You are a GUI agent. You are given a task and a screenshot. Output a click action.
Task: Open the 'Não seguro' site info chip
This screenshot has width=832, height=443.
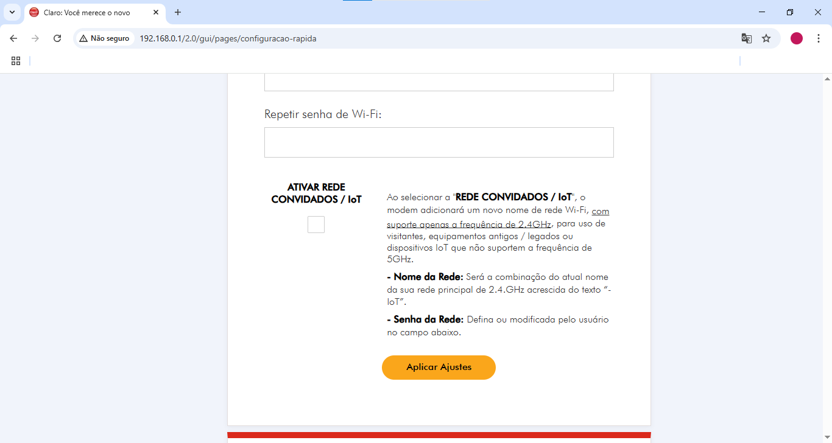[104, 38]
